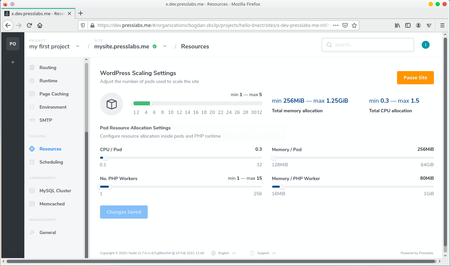Click the Resources breadcrumb
Image resolution: width=450 pixels, height=266 pixels.
pos(195,46)
